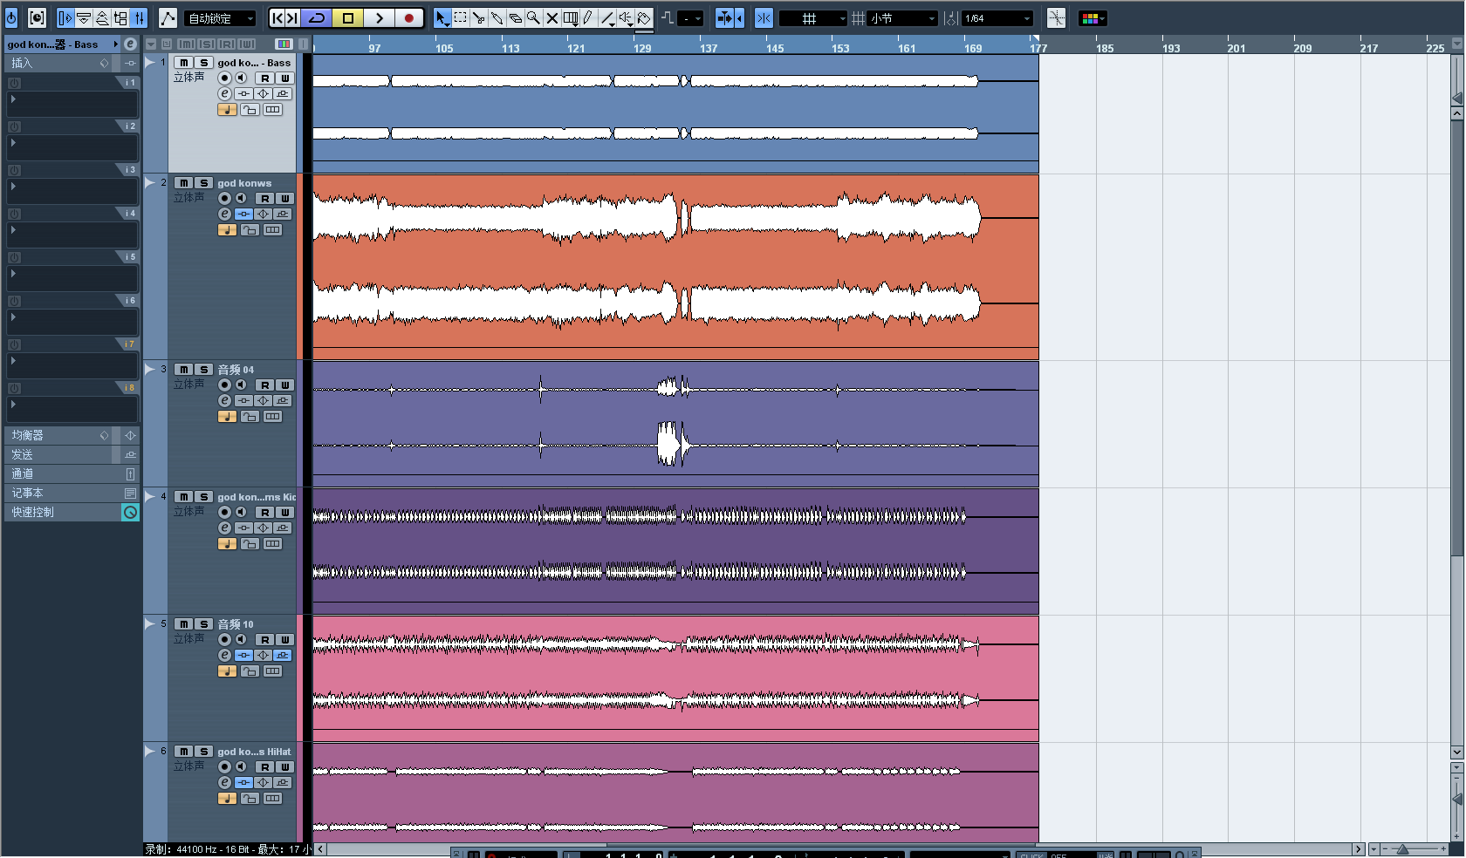
Task: Select the Draw pencil tool
Action: pos(589,17)
